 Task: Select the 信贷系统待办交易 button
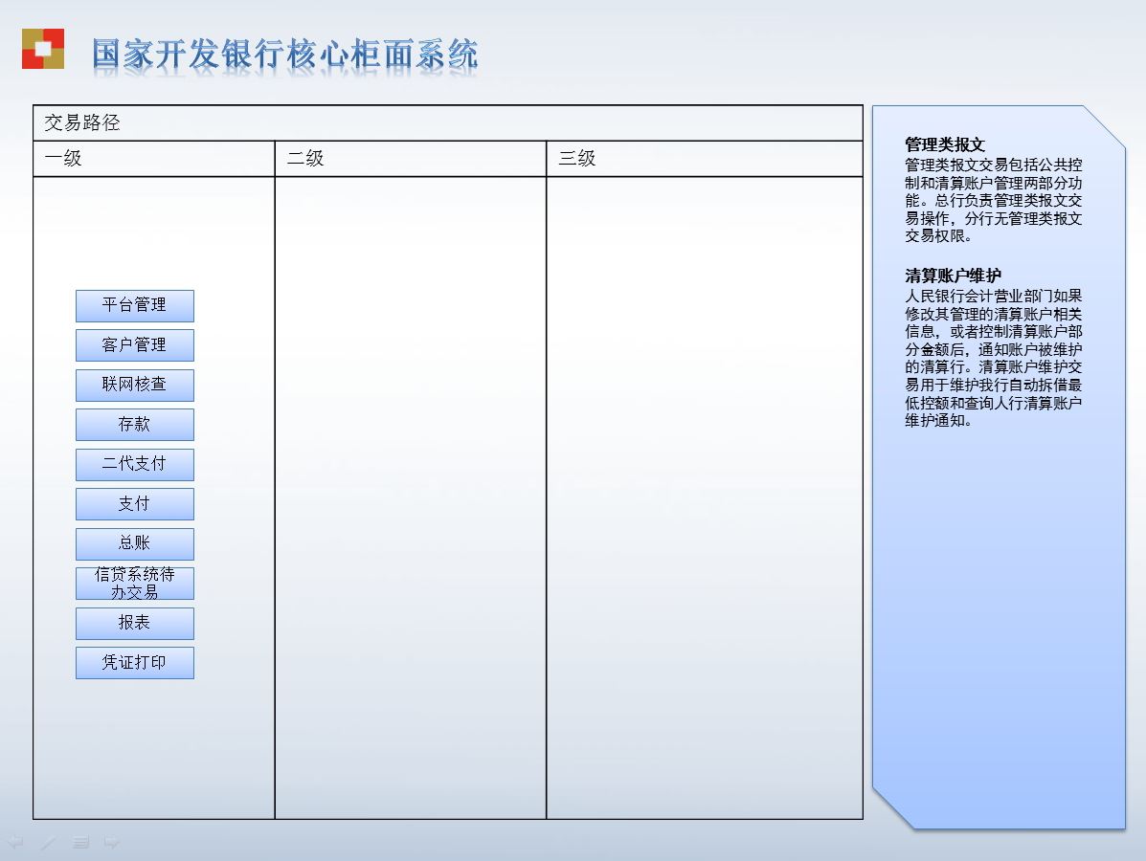134,584
